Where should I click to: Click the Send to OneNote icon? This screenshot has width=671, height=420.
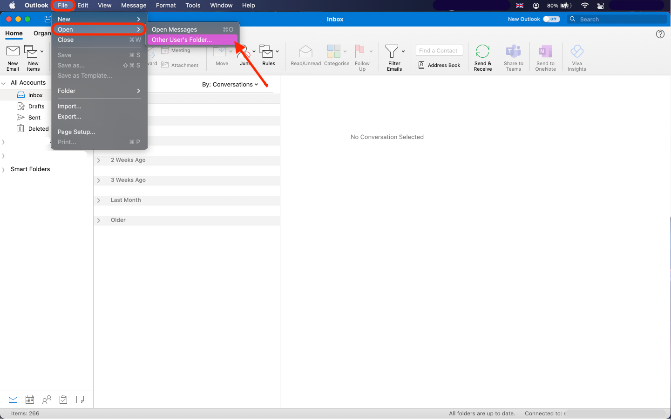545,51
